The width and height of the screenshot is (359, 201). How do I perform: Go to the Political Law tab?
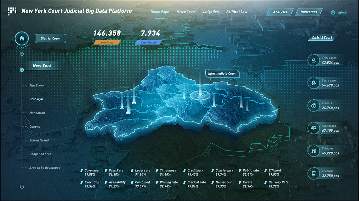(237, 12)
